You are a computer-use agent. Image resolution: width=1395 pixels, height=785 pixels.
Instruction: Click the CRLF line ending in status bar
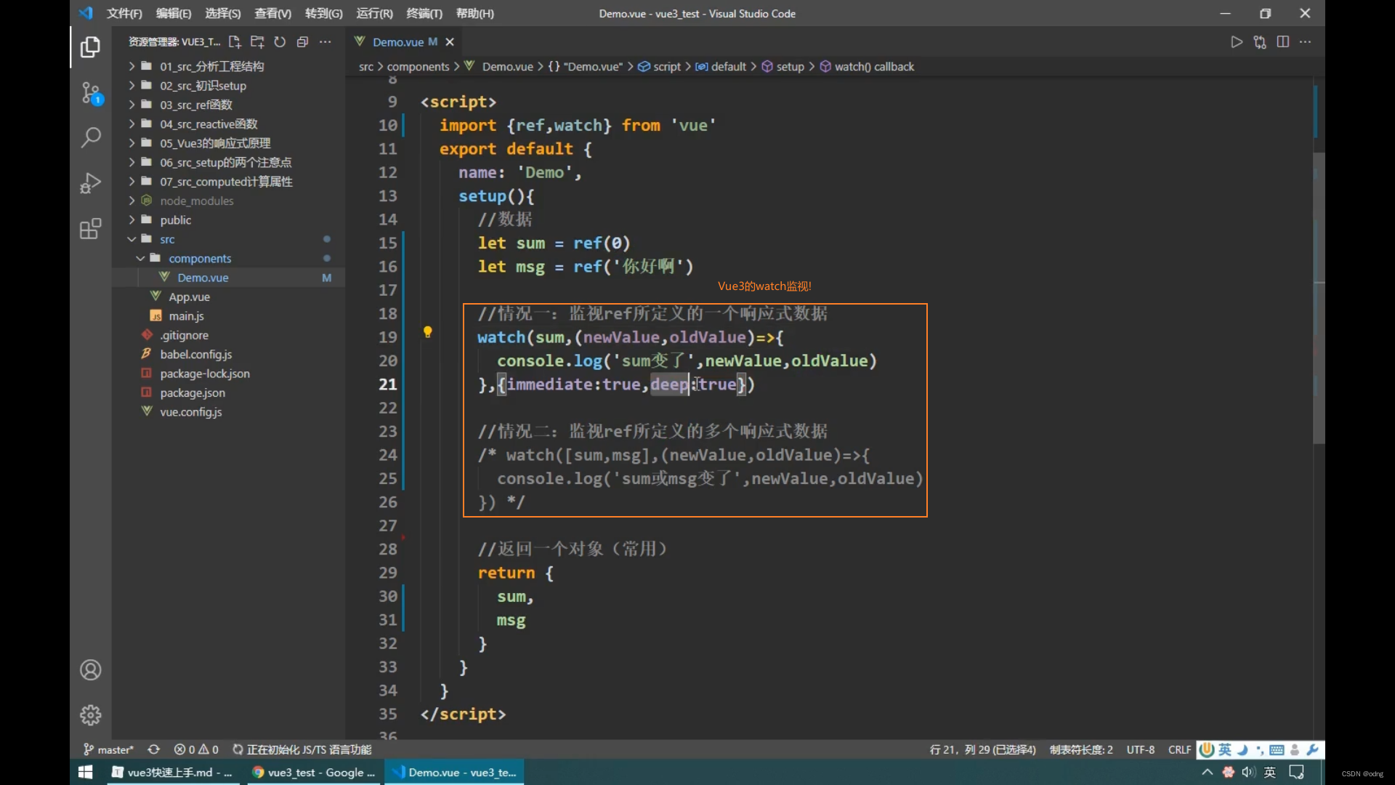(x=1179, y=749)
